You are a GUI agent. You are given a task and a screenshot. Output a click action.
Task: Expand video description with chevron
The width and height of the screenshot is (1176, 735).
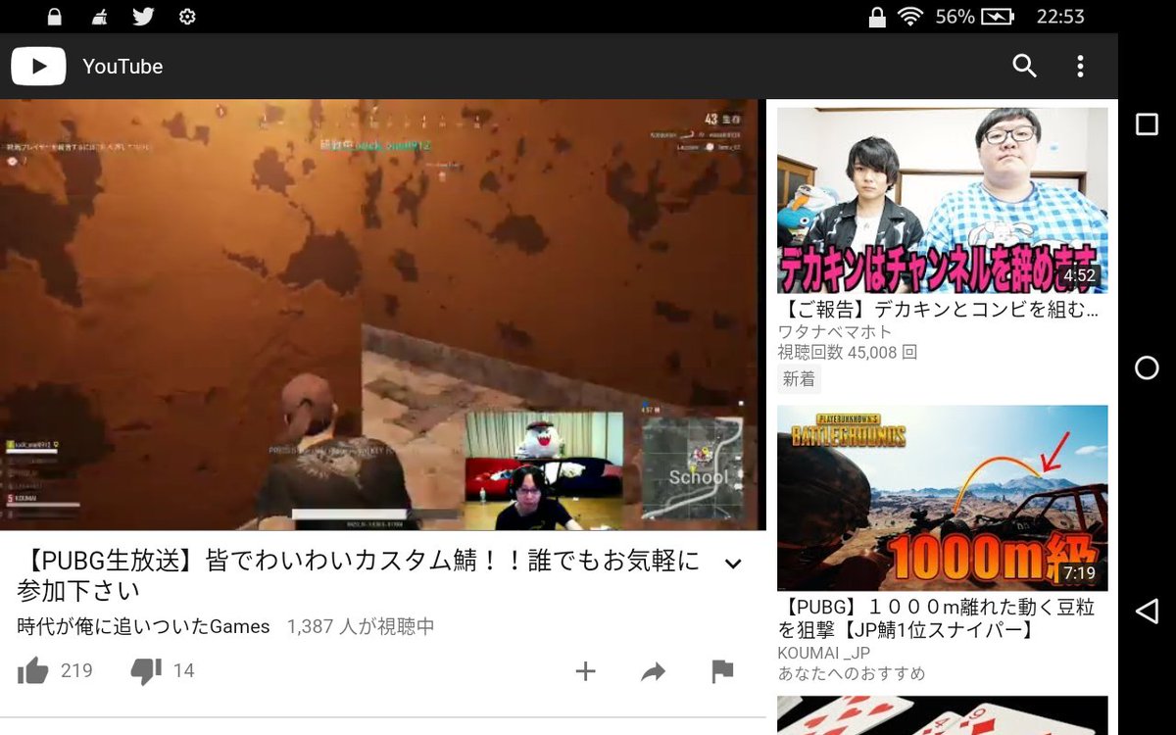732,563
